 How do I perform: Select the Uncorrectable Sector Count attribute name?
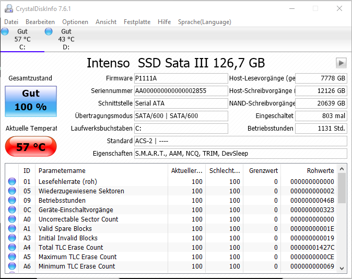coord(78,219)
